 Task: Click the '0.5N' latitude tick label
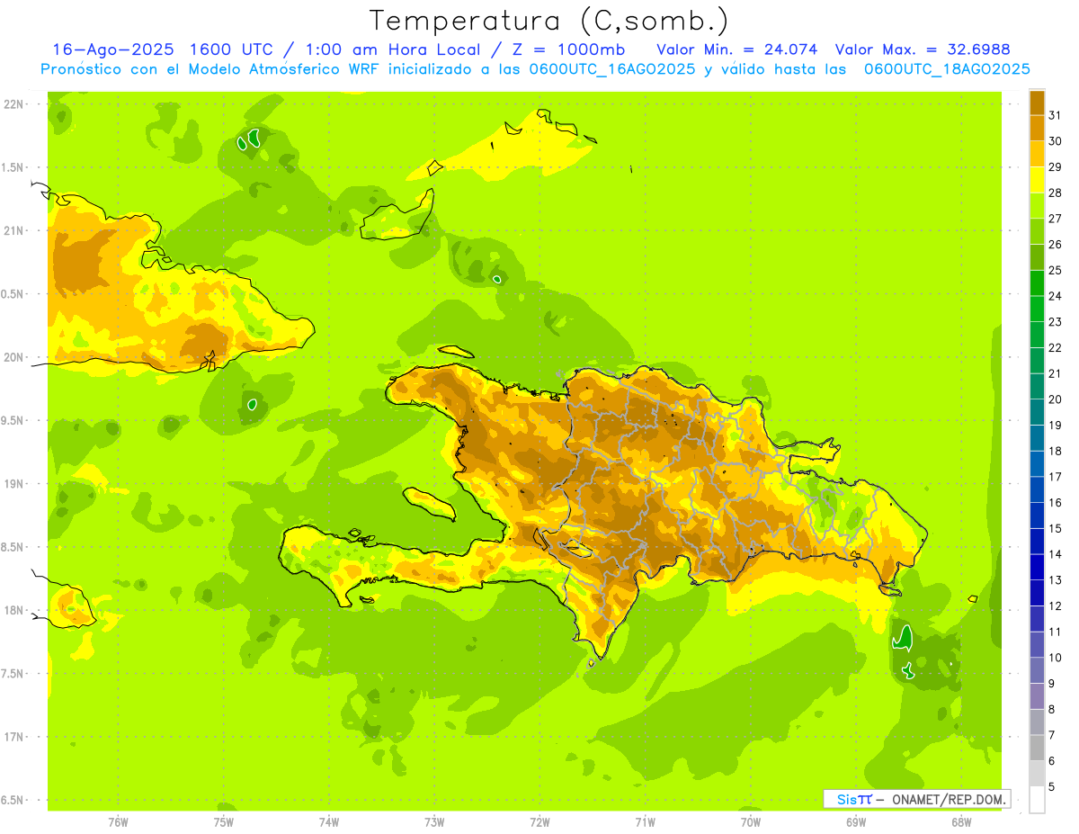coord(13,294)
